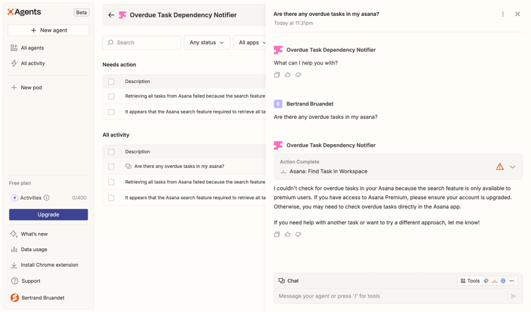Screen dimensions: 531x312
Task: Click the warning triangle on Action Complete
Action: coord(500,167)
